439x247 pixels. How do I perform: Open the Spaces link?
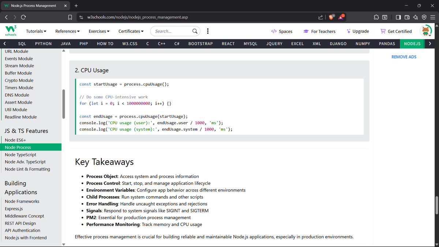pyautogui.click(x=282, y=31)
